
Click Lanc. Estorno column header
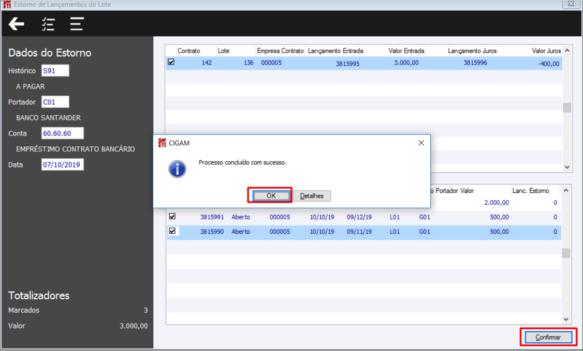535,191
